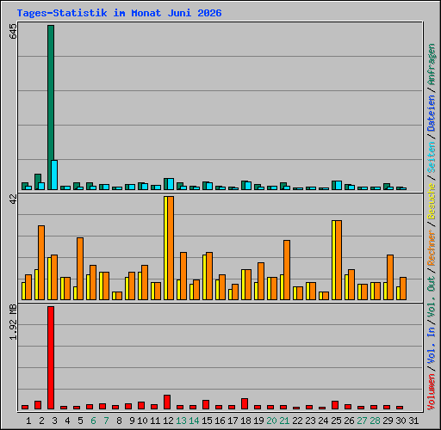Click the Dateien legend label
441x430 pixels.
(x=432, y=114)
